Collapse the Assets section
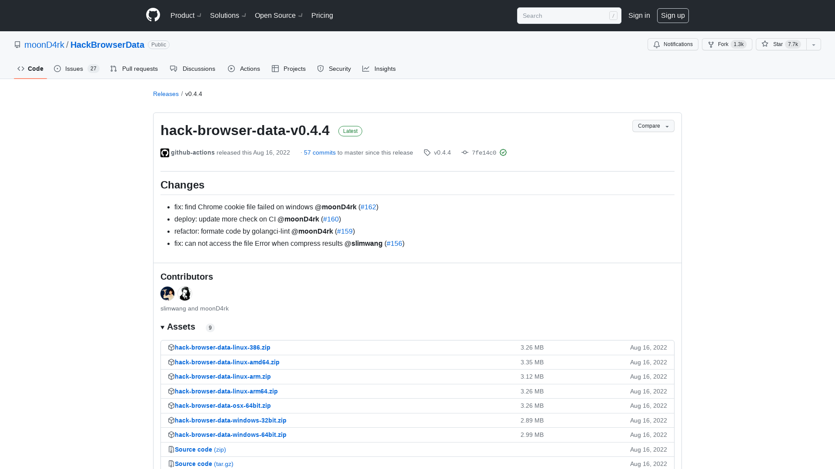The image size is (835, 469). [178, 327]
